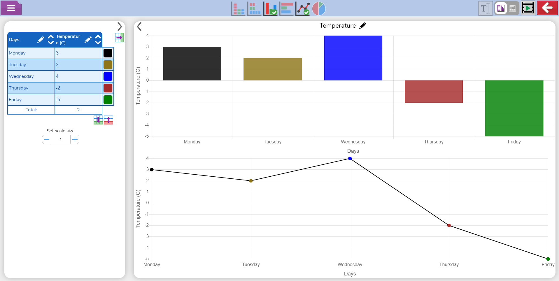The image size is (559, 281).
Task: Toggle the line graph chart type
Action: click(303, 8)
